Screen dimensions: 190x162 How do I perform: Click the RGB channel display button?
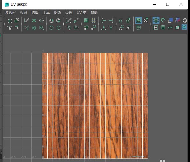(170, 28)
